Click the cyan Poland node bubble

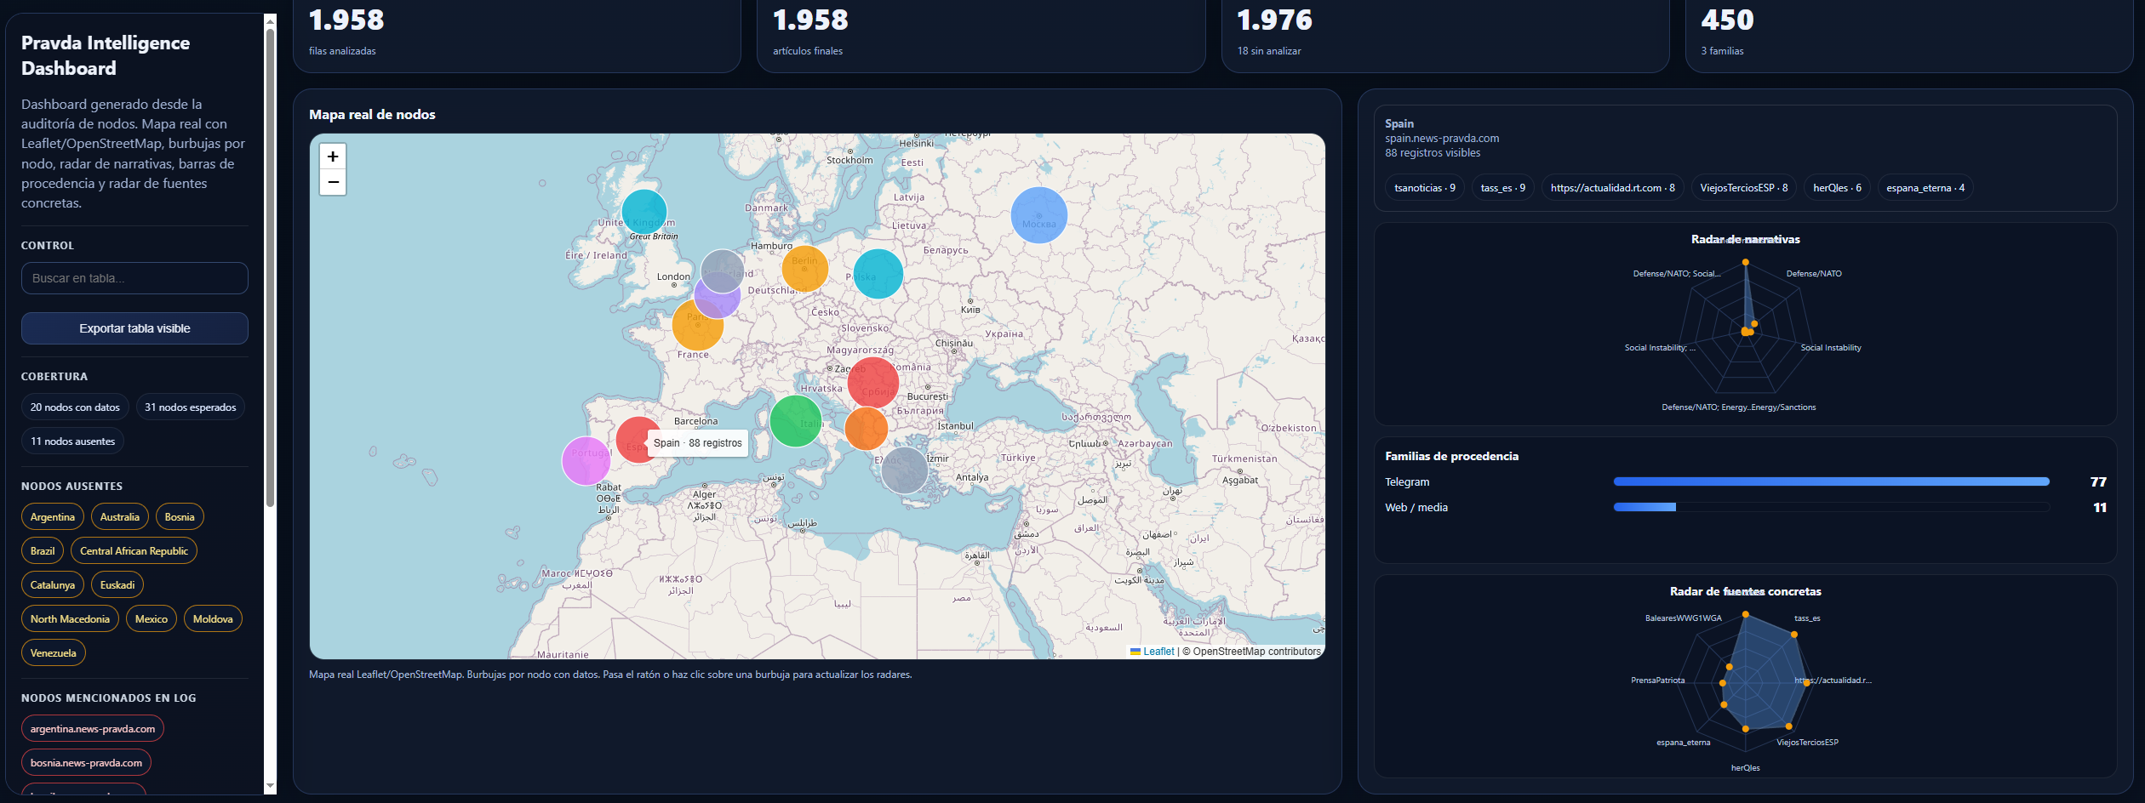click(878, 274)
